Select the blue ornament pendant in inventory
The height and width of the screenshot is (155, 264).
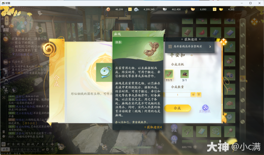pos(230,47)
